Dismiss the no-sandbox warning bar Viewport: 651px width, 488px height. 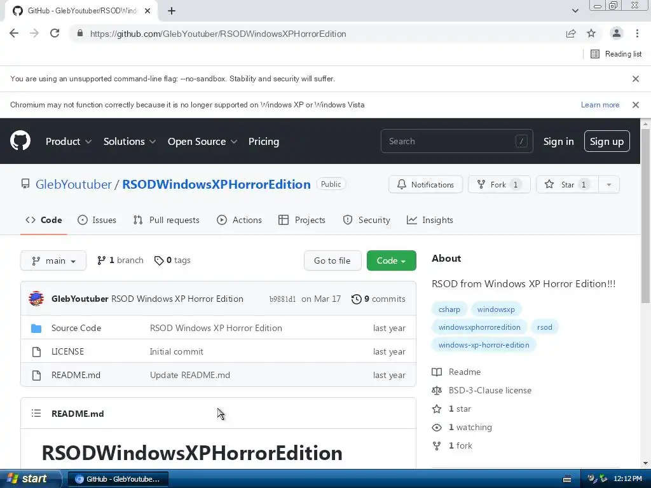point(636,78)
